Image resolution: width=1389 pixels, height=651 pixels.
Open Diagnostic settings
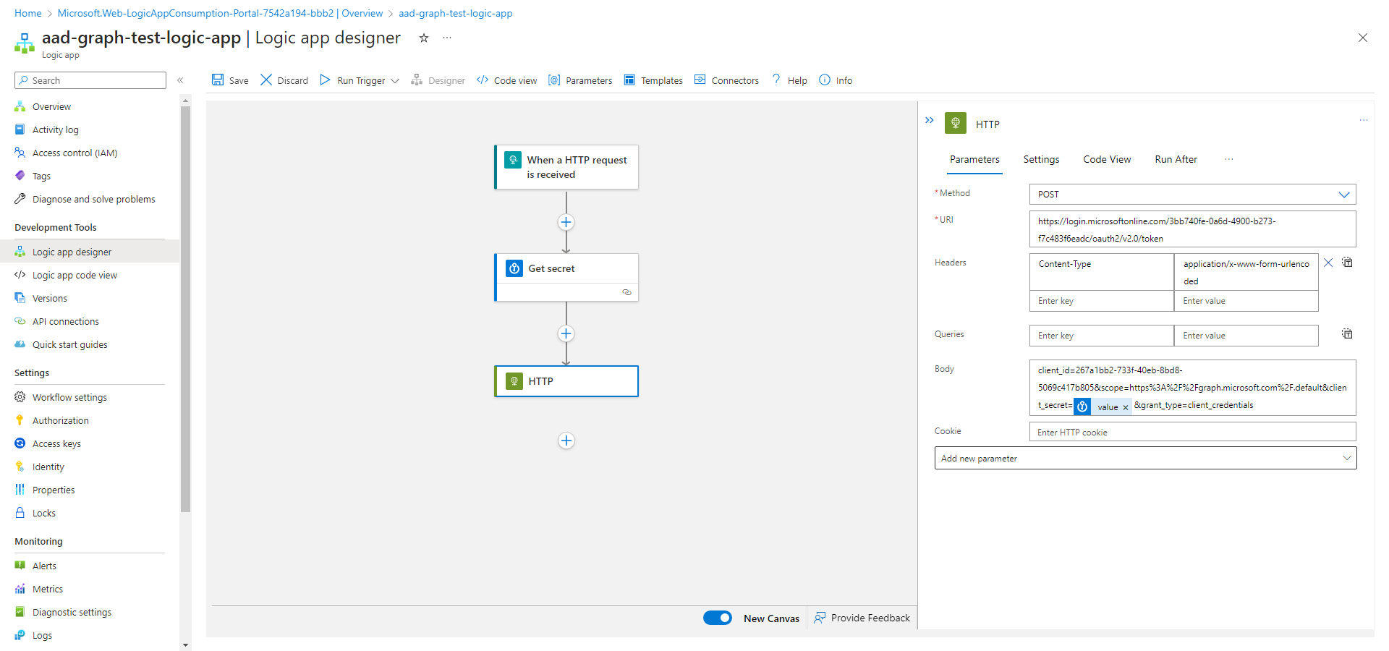click(x=72, y=612)
